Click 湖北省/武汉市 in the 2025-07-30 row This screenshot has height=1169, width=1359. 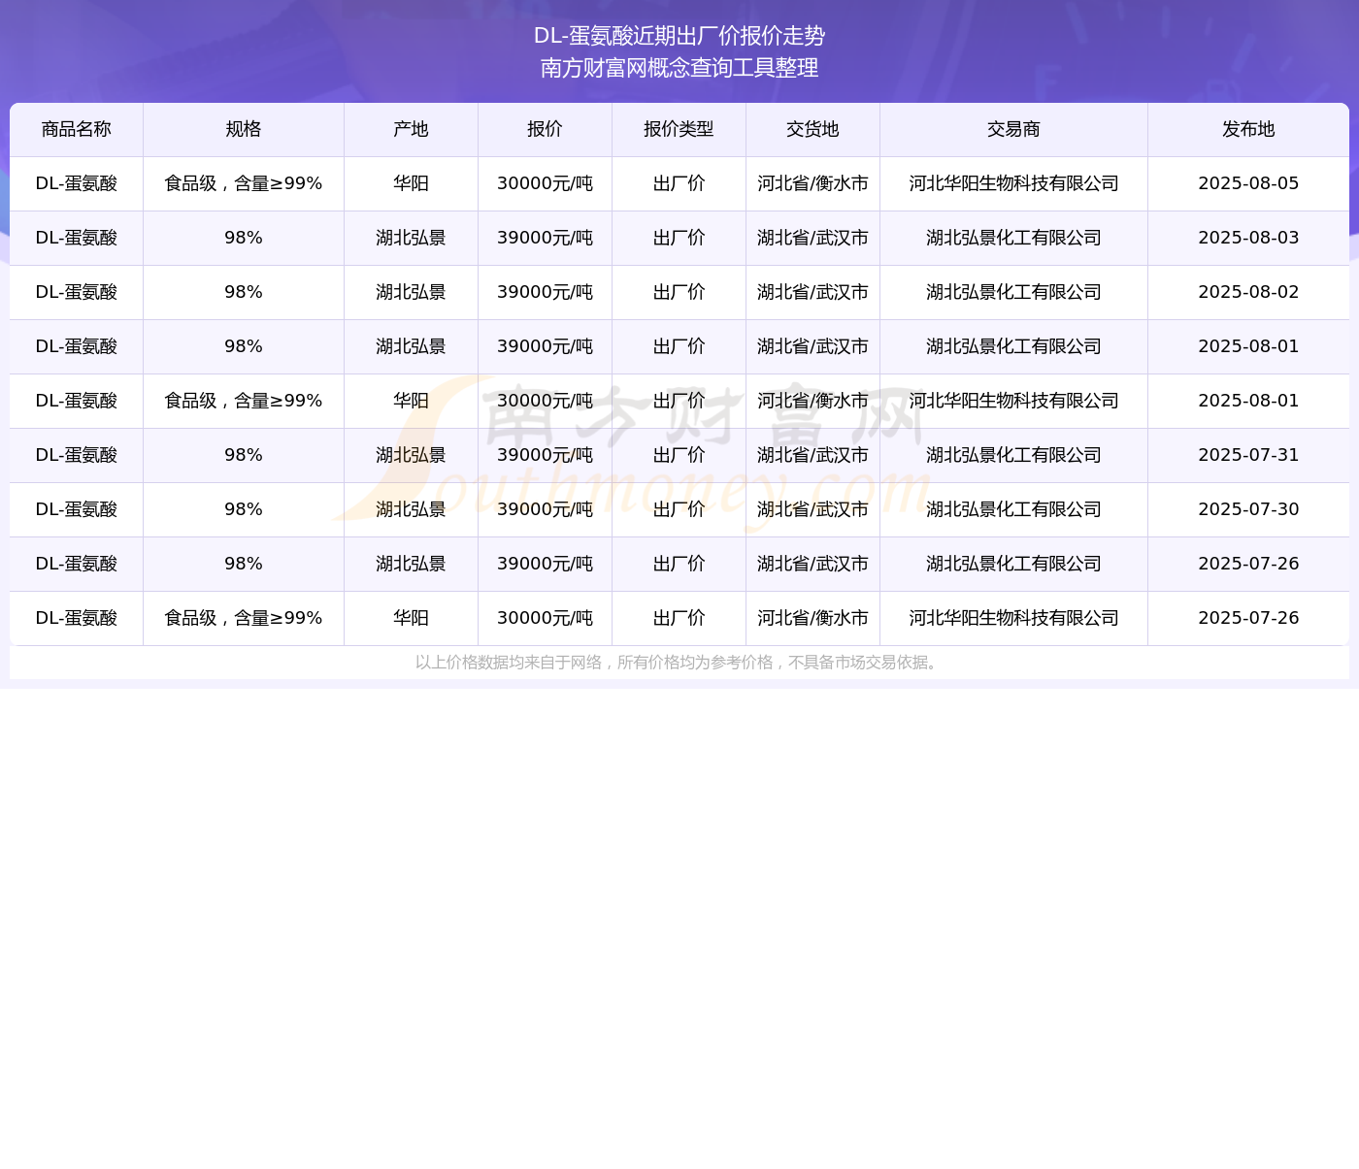coord(812,509)
